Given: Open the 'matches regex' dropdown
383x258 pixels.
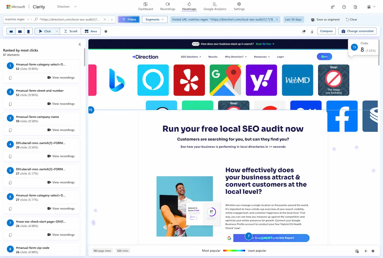Looking at the screenshot, I should [17, 19].
